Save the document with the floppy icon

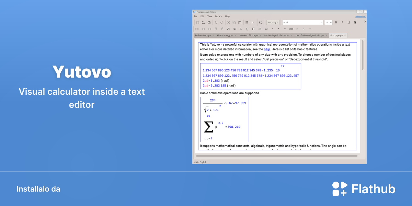pyautogui.click(x=209, y=22)
